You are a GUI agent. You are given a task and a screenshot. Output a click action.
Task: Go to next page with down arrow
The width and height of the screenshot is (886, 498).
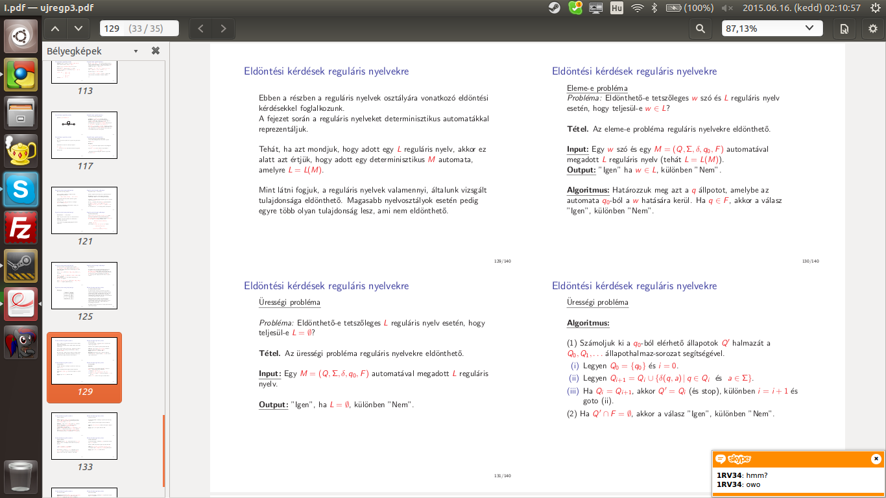click(x=78, y=29)
